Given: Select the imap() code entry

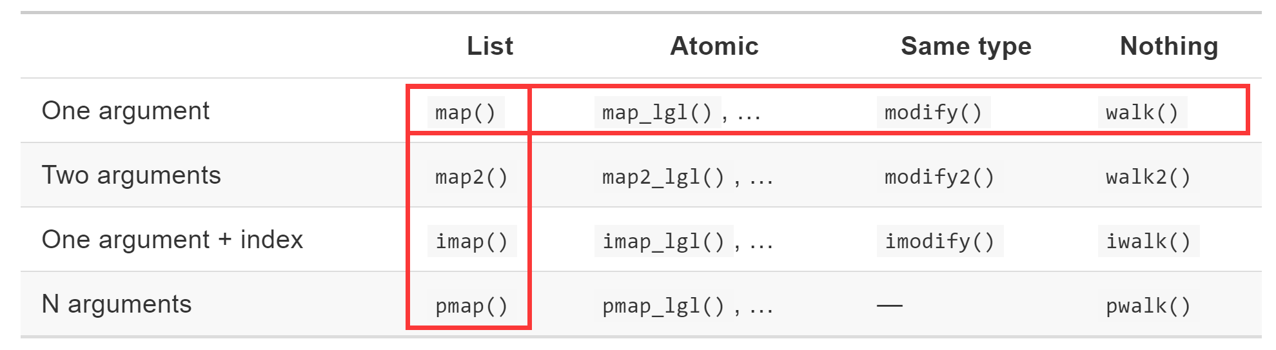Looking at the screenshot, I should (x=471, y=242).
